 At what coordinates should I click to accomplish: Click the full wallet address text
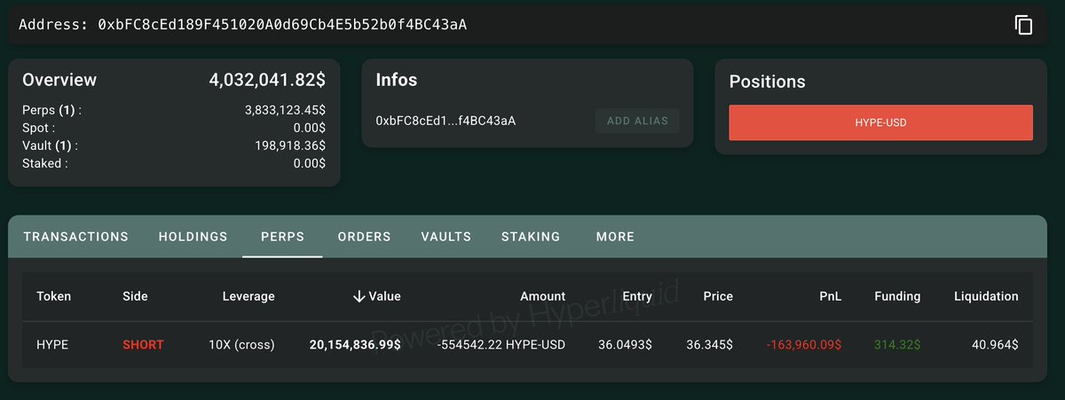(282, 25)
